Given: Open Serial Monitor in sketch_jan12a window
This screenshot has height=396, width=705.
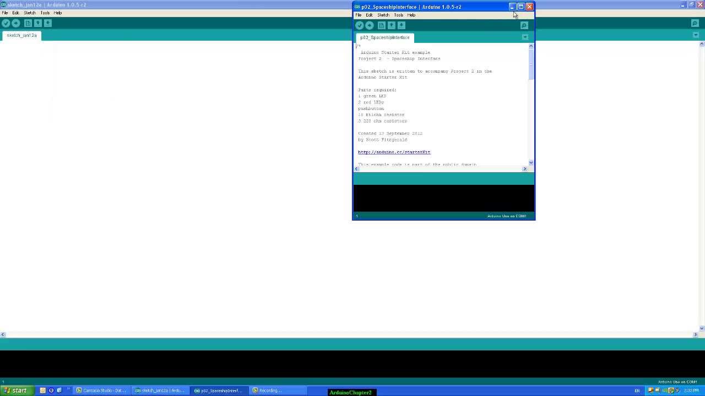Looking at the screenshot, I should pos(695,23).
